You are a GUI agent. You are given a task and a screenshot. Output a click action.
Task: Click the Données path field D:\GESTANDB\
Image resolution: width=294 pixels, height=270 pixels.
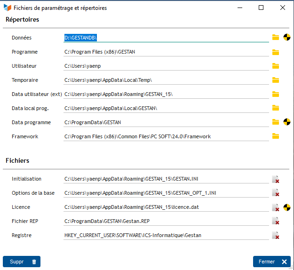[x=166, y=38]
